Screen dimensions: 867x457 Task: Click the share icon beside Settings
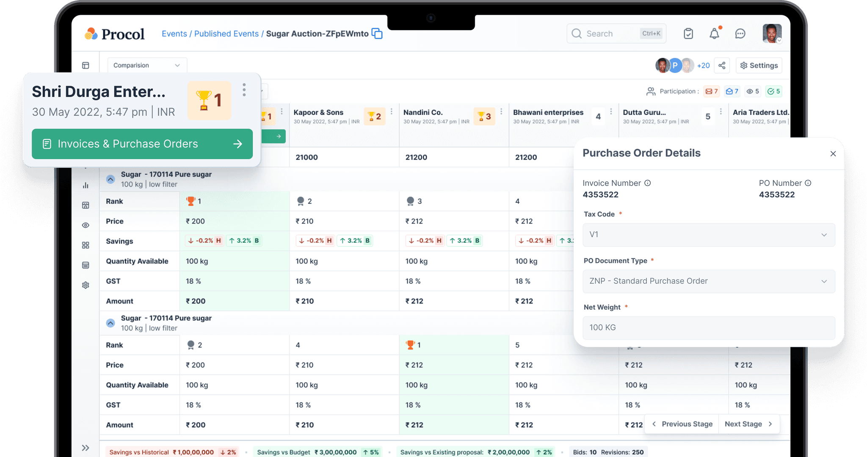[x=722, y=65]
